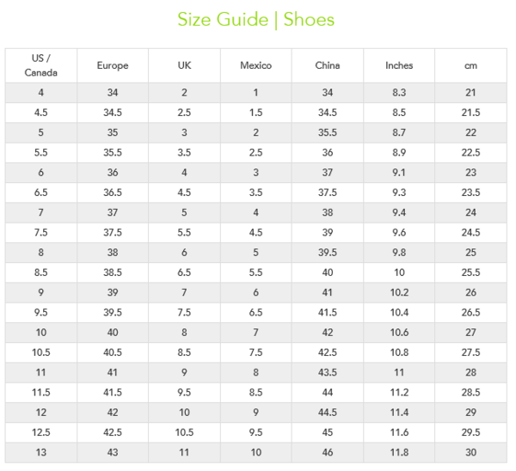The width and height of the screenshot is (516, 471).
Task: Click the cm column header
Action: [470, 65]
